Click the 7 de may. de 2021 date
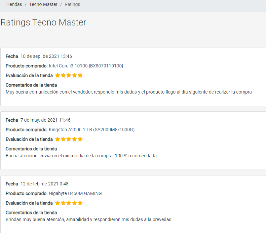266x233 pixels. point(45,120)
